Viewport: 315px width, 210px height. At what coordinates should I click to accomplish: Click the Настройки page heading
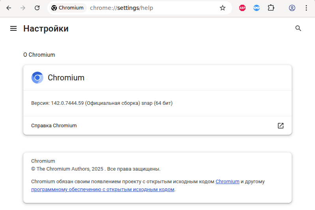46,28
